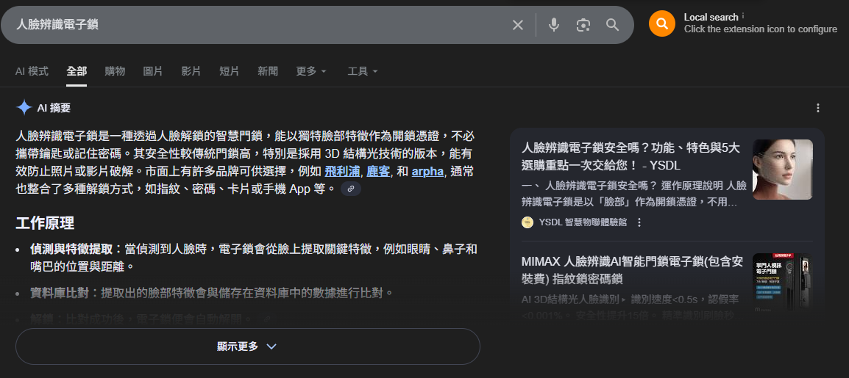Open the 新聞 tab
This screenshot has width=849, height=378.
268,70
